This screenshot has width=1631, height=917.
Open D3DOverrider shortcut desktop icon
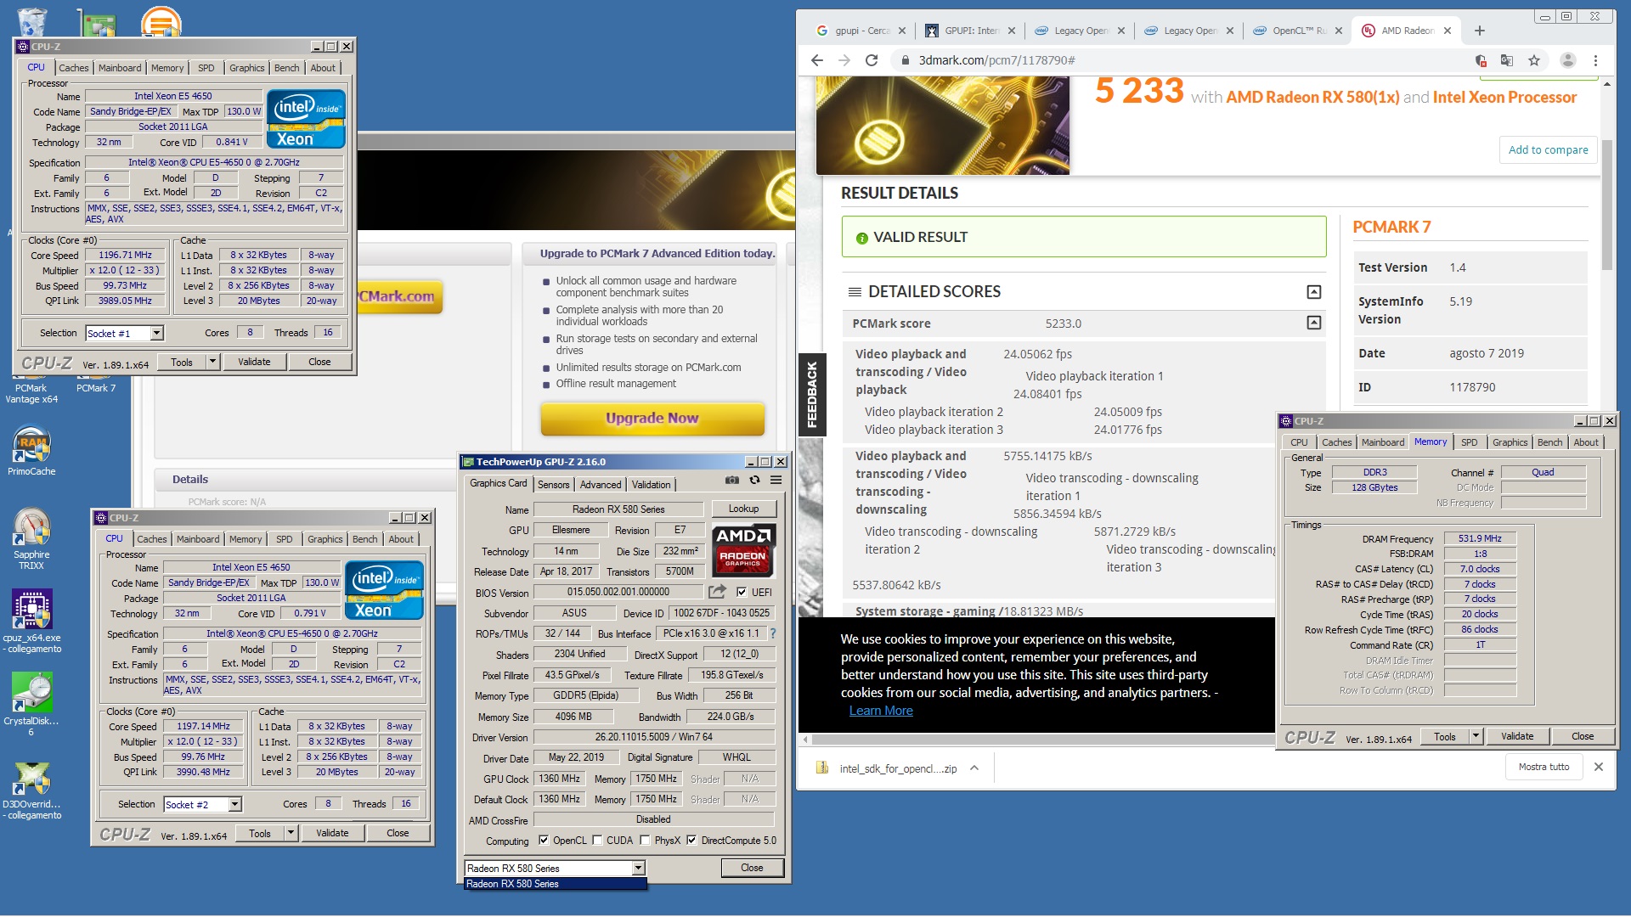[x=32, y=790]
